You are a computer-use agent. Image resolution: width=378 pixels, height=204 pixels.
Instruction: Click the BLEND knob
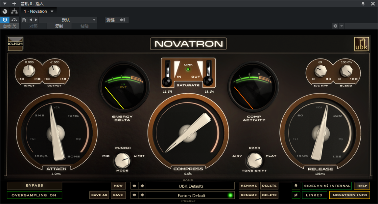pyautogui.click(x=346, y=71)
